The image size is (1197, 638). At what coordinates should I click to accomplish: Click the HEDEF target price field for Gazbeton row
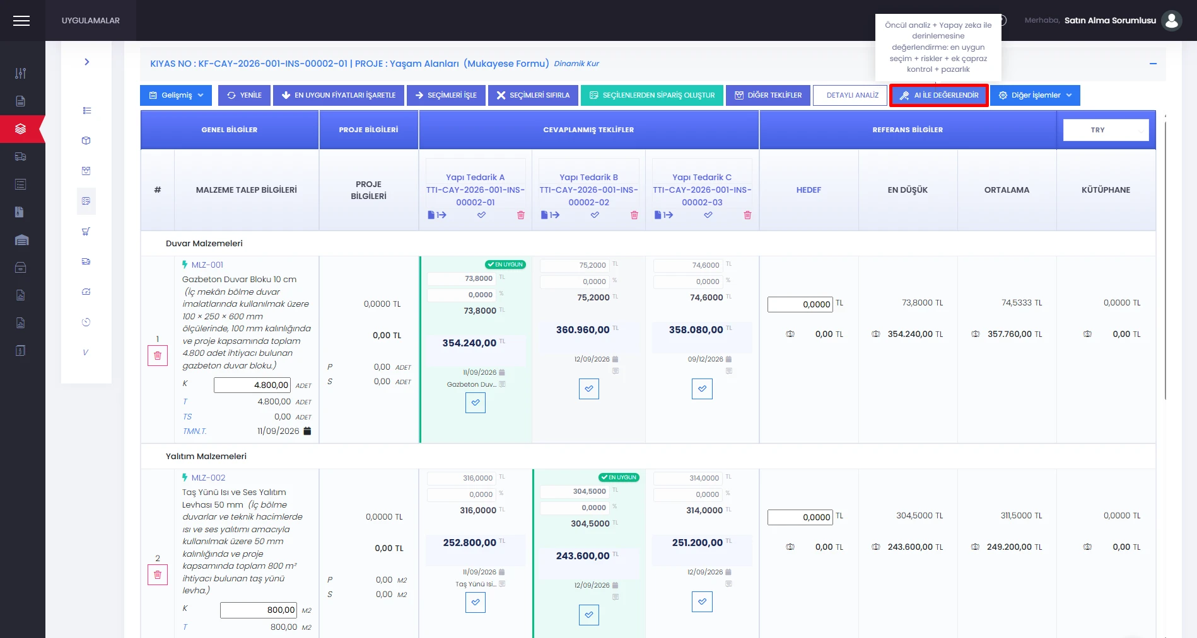pos(800,304)
